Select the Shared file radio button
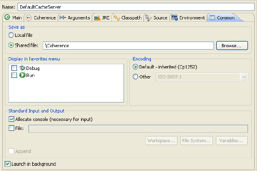257x171 pixels. click(x=11, y=45)
